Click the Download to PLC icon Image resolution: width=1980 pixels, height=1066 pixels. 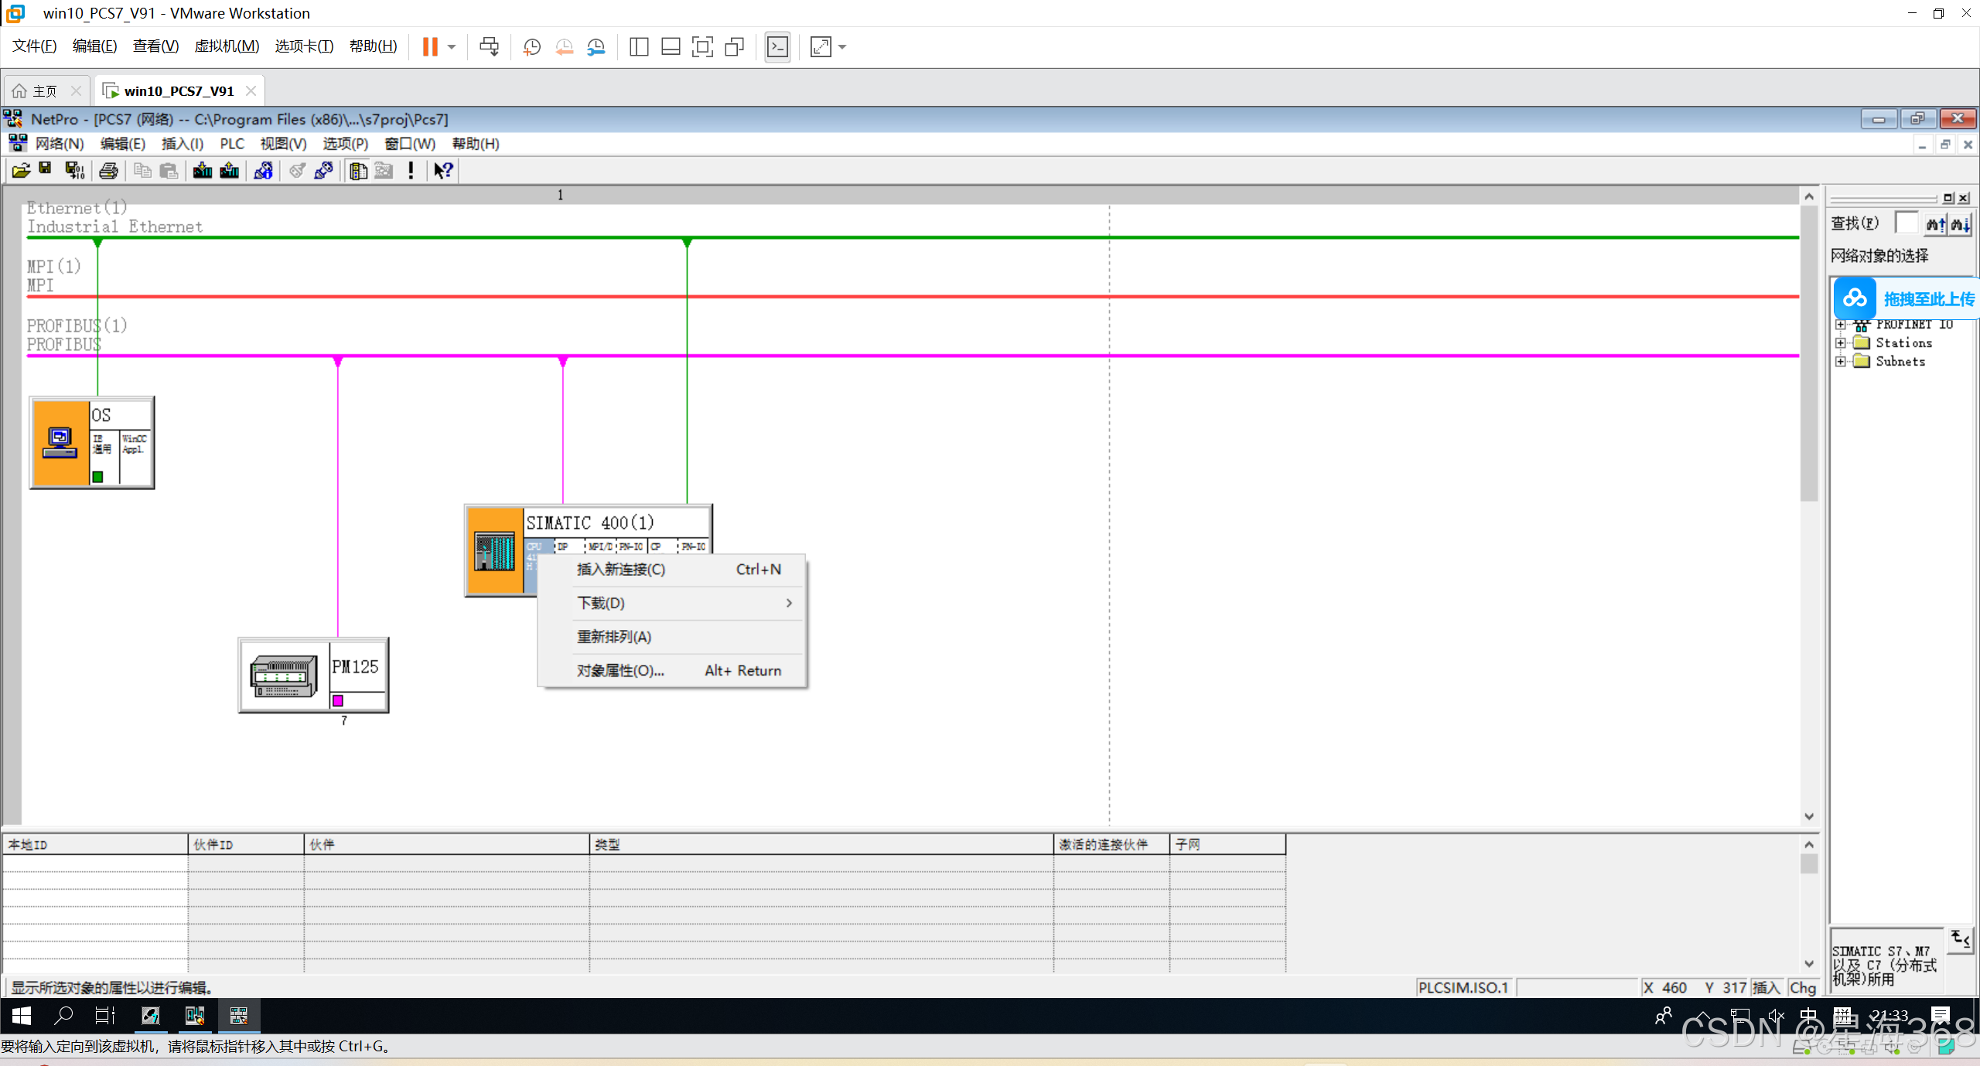pyautogui.click(x=203, y=170)
